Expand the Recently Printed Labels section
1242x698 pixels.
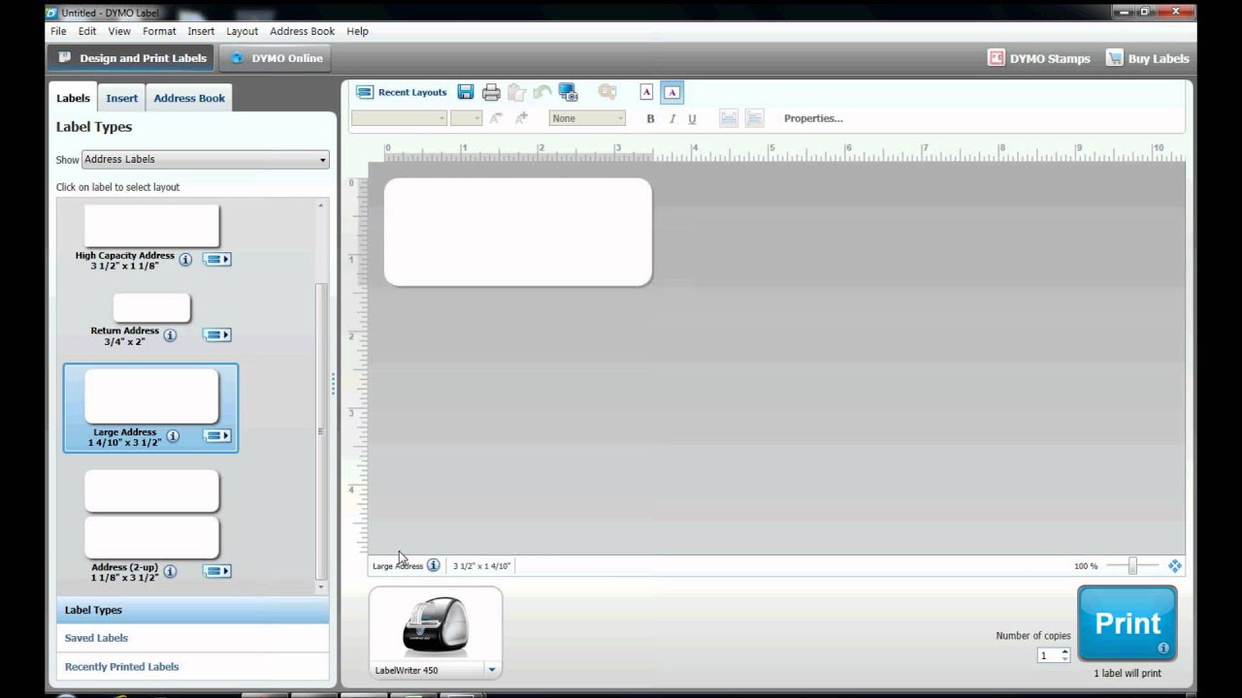[x=192, y=667]
